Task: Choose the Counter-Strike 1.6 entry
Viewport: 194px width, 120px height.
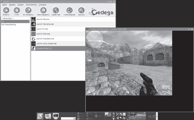Action: (44, 48)
